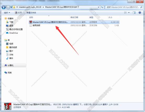
Task: Sort by the 大小 column header
Action: tap(110, 17)
